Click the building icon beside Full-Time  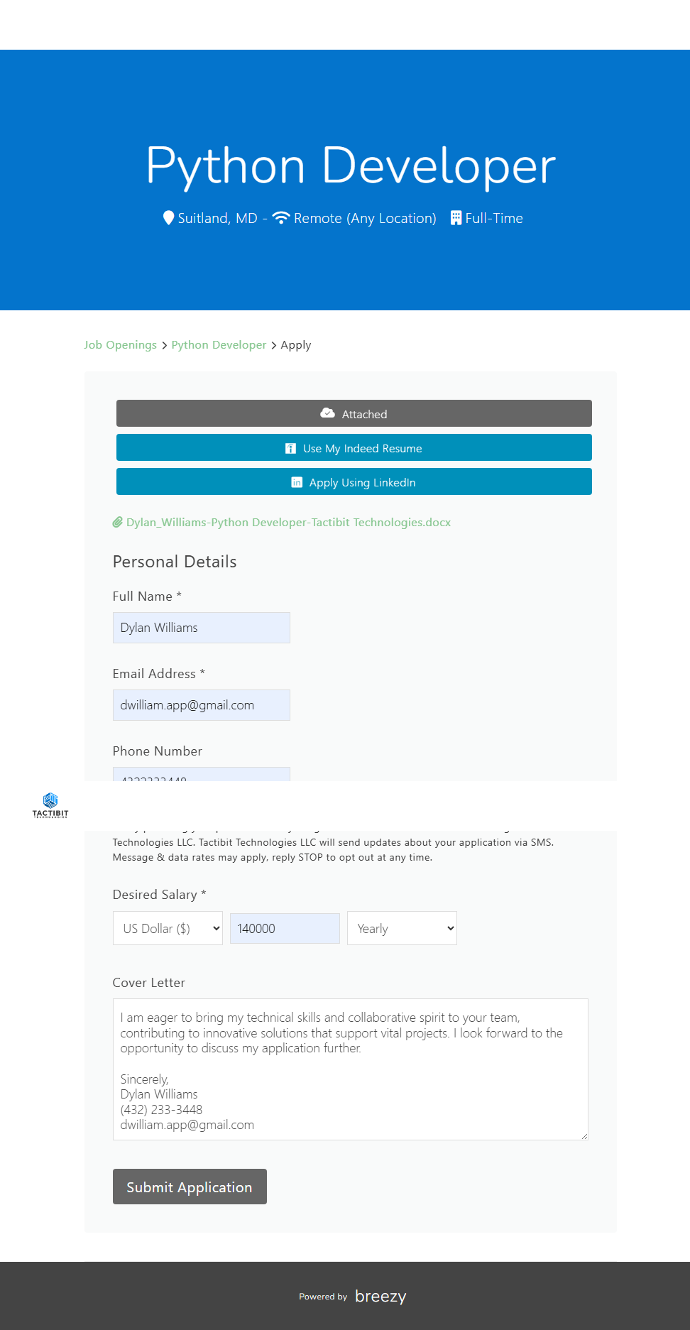[456, 217]
